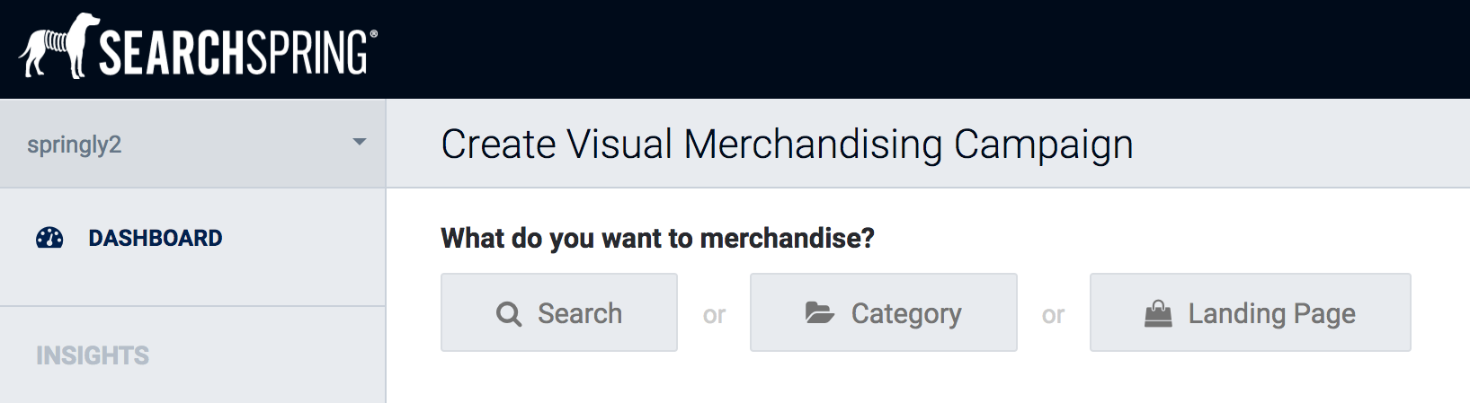Click the dark top header bar
Viewport: 1470px width, 403px height.
(x=899, y=49)
